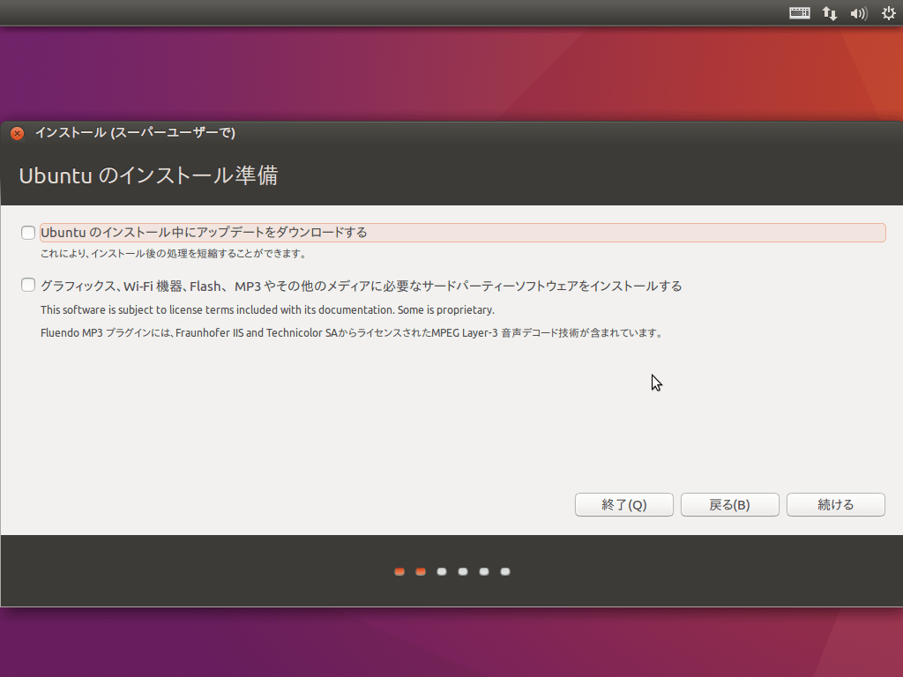Check the third-party software installation checkbox
The height and width of the screenshot is (677, 903).
pos(27,285)
